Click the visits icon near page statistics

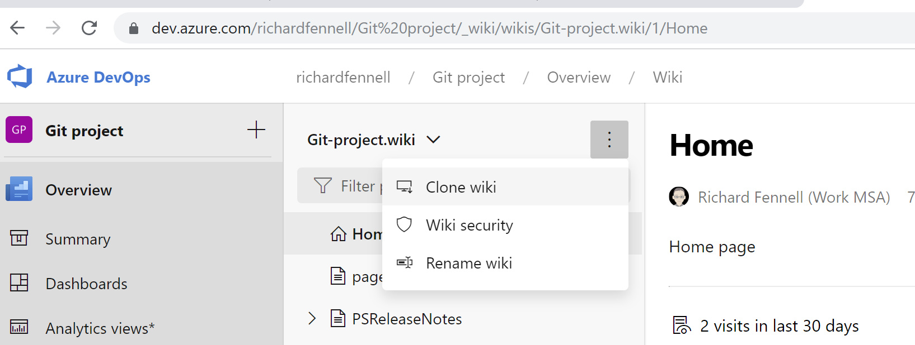[x=680, y=325]
